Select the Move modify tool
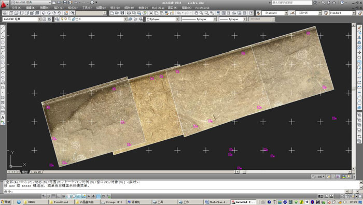This screenshot has height=205, width=363. tap(359, 52)
